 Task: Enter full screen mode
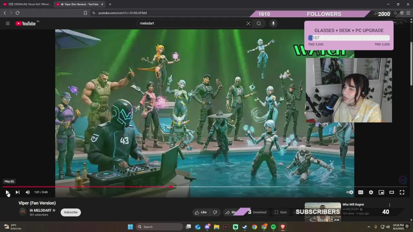coord(402,192)
